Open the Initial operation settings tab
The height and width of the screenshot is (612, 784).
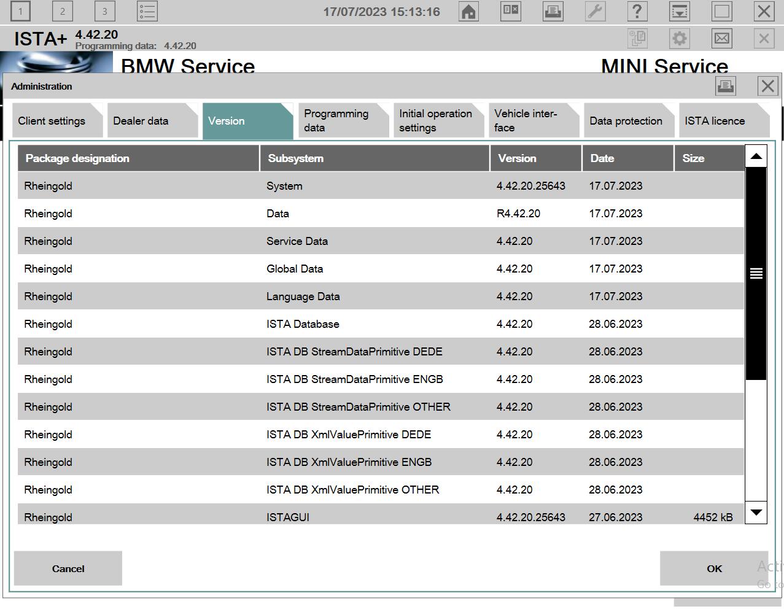click(x=439, y=121)
